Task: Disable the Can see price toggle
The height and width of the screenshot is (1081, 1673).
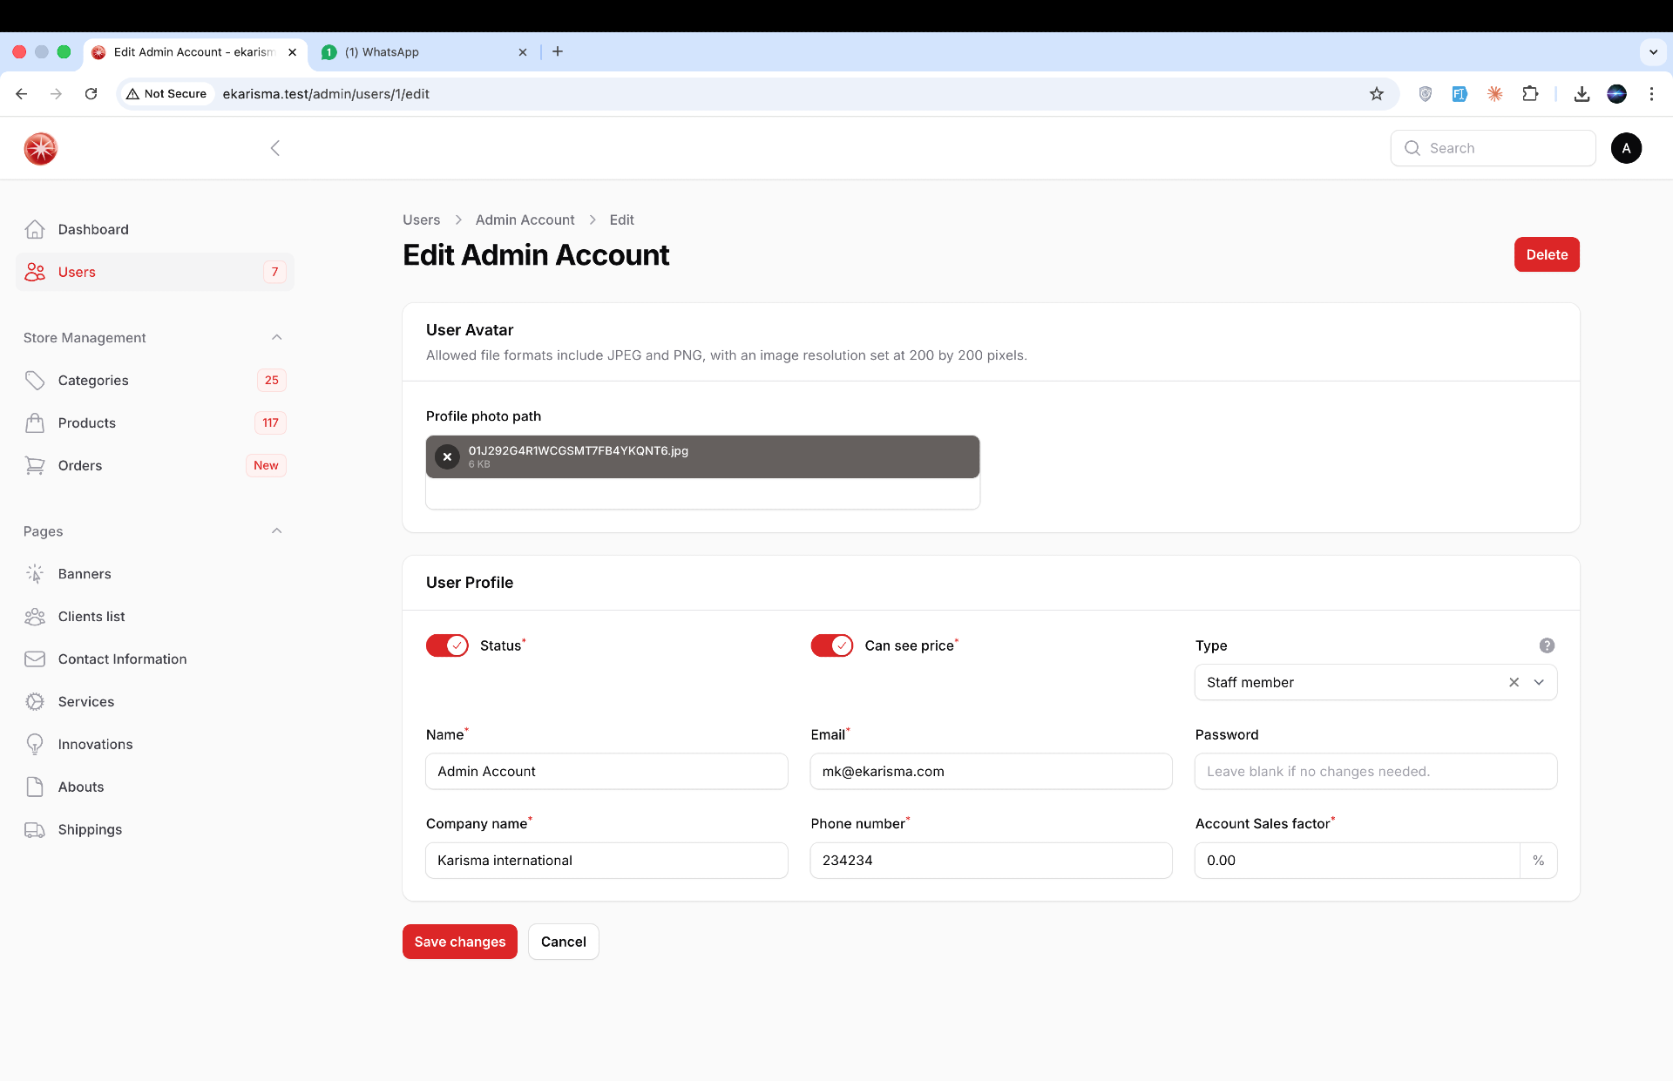Action: (x=831, y=645)
